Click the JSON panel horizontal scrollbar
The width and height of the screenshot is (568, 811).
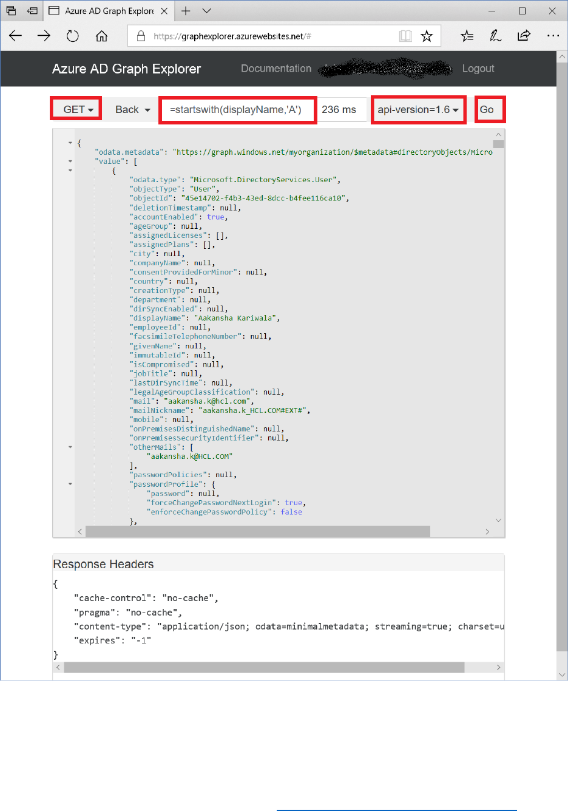click(x=258, y=531)
